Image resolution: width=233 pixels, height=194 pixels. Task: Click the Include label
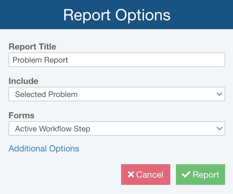coord(23,81)
